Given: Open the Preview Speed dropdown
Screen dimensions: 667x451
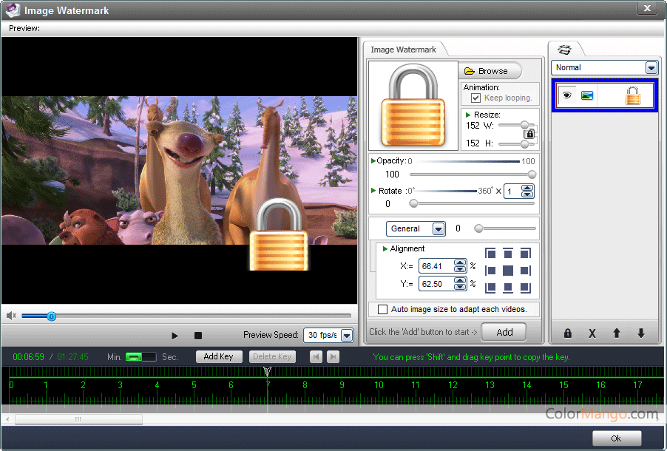Looking at the screenshot, I should tap(347, 336).
